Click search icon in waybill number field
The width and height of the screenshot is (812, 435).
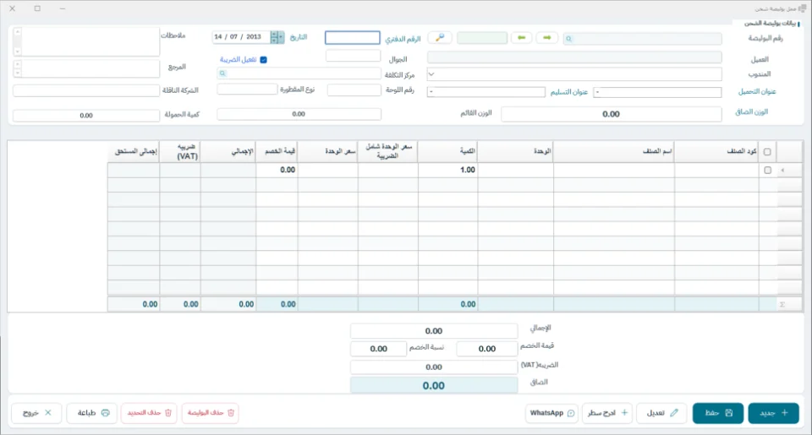coord(568,39)
